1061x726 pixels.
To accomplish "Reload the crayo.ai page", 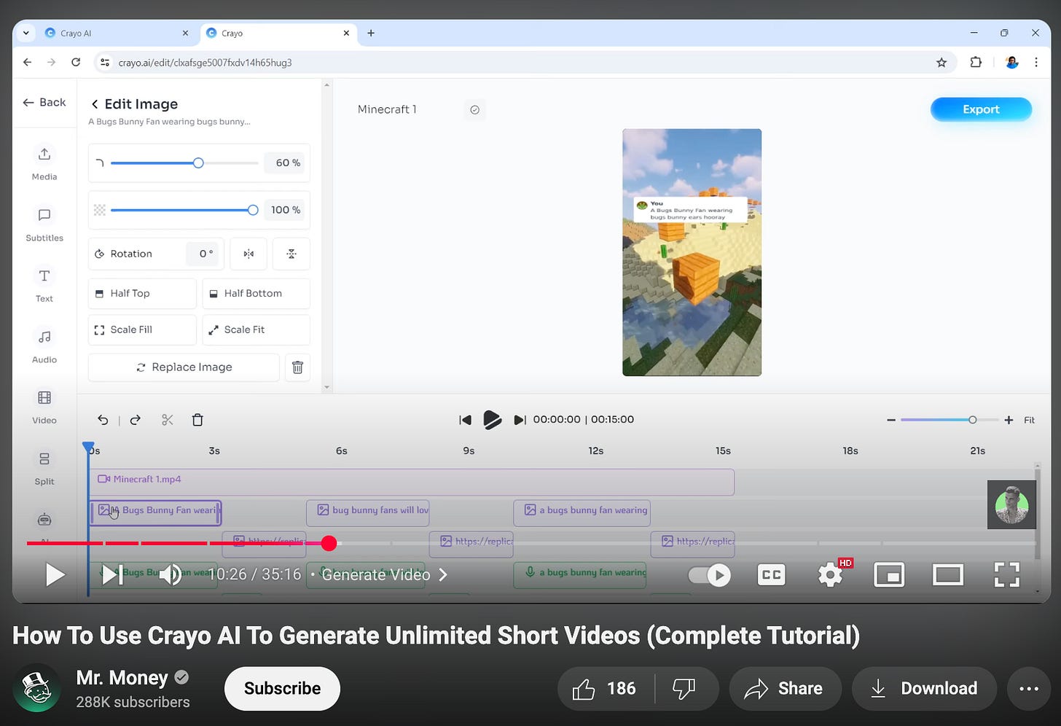I will [76, 63].
